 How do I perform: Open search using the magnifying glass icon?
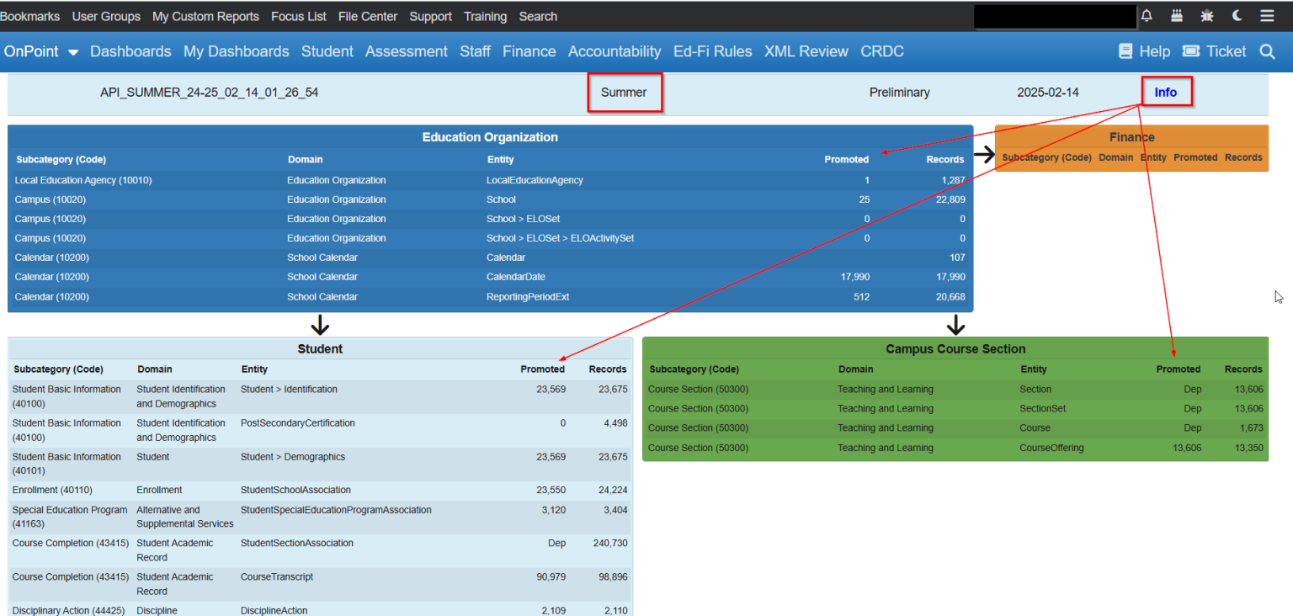(1268, 51)
